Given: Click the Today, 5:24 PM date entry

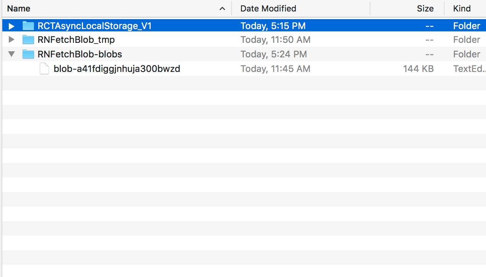Looking at the screenshot, I should point(273,54).
